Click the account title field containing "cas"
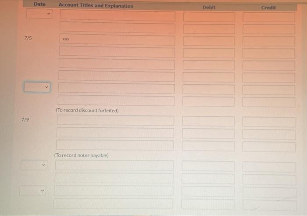This screenshot has width=307, height=216. (117, 40)
